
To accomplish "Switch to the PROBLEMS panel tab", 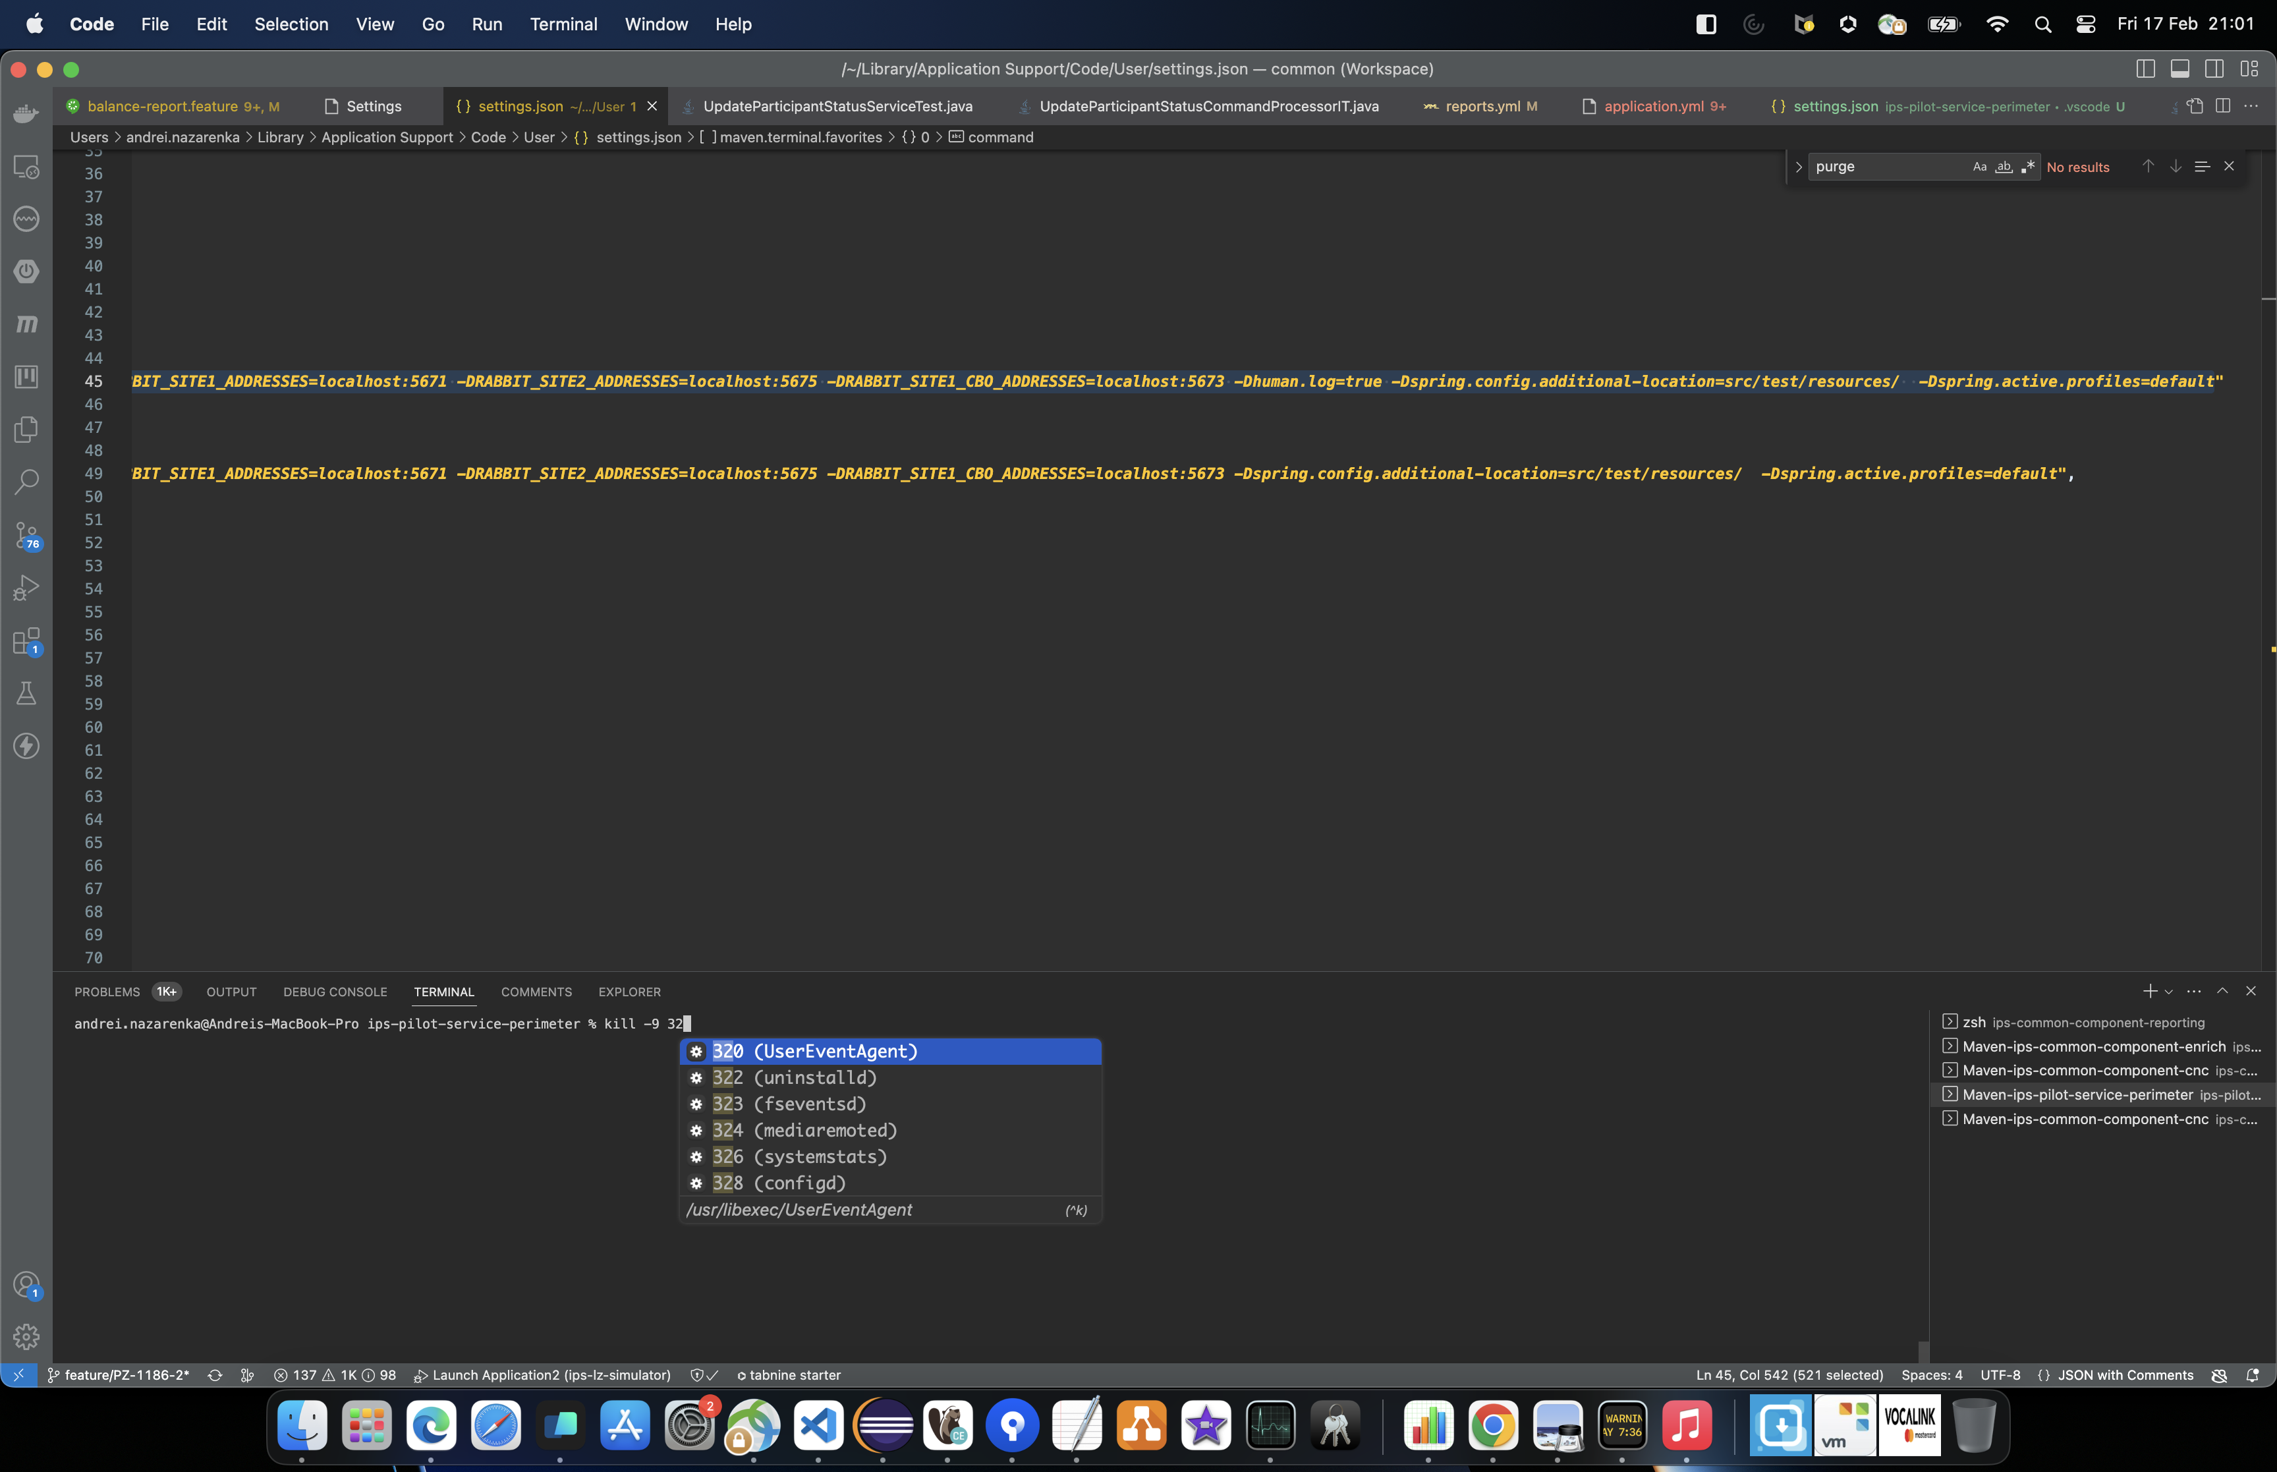I will [x=107, y=991].
